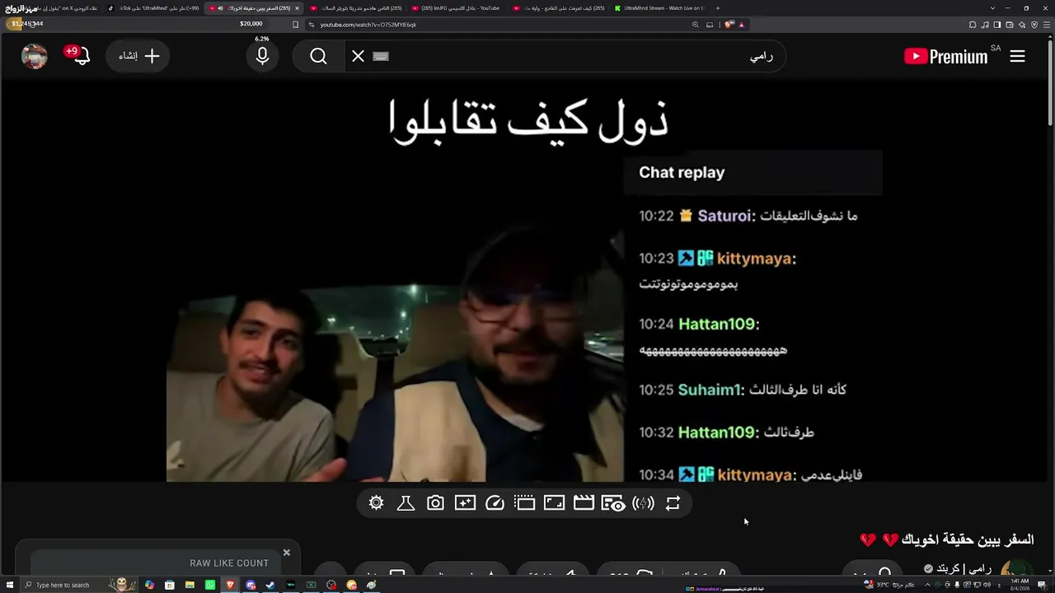Click the kittymaya username at 10:23
1055x593 pixels.
pos(756,259)
